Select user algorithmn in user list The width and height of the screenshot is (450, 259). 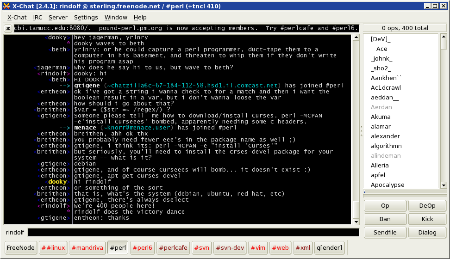(386, 146)
